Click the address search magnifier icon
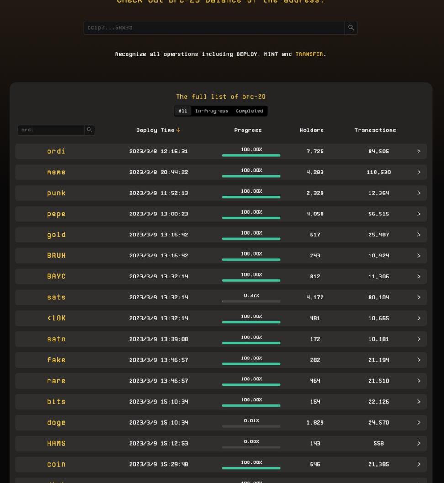The image size is (444, 483). [x=350, y=28]
